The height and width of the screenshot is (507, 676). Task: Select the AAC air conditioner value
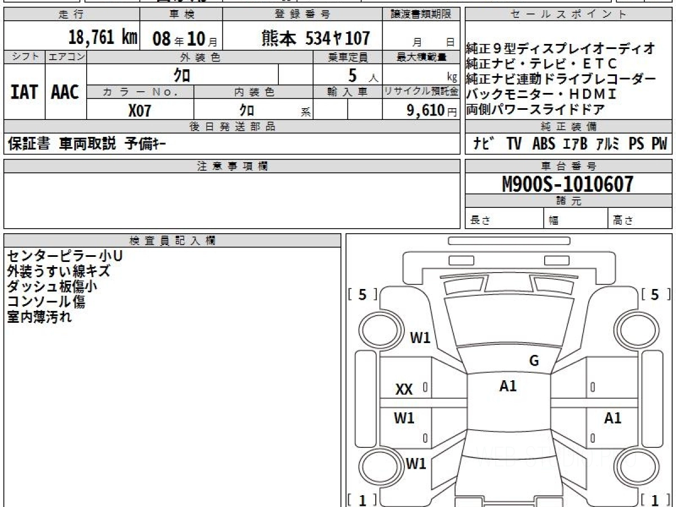click(66, 92)
